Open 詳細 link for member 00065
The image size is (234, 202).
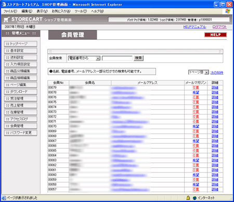click(x=215, y=151)
